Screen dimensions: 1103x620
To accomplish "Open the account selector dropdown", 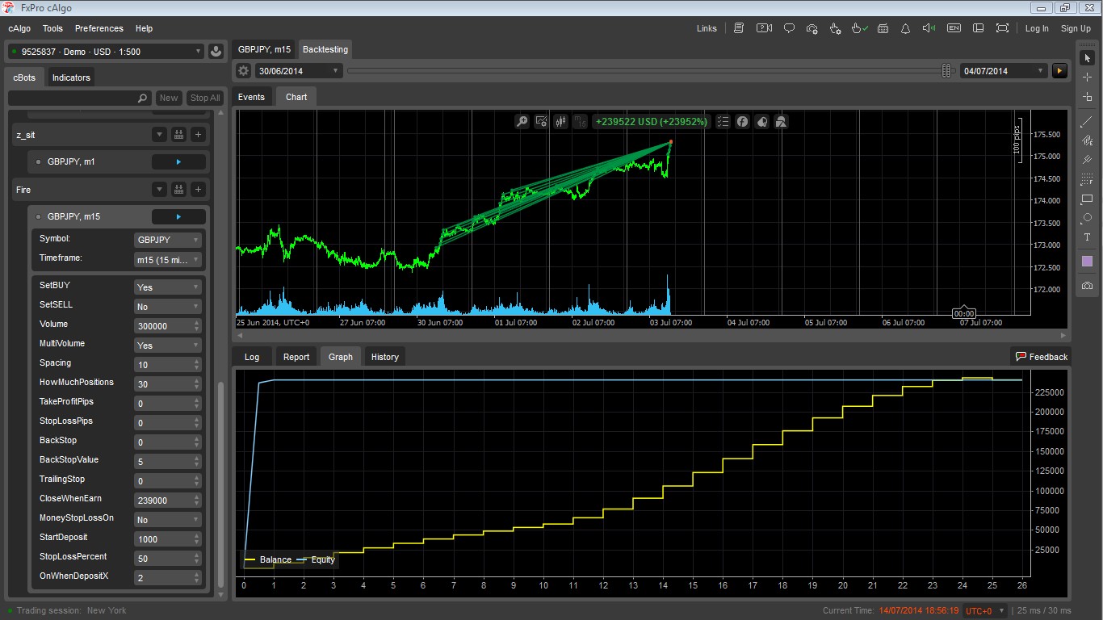I will tap(106, 52).
